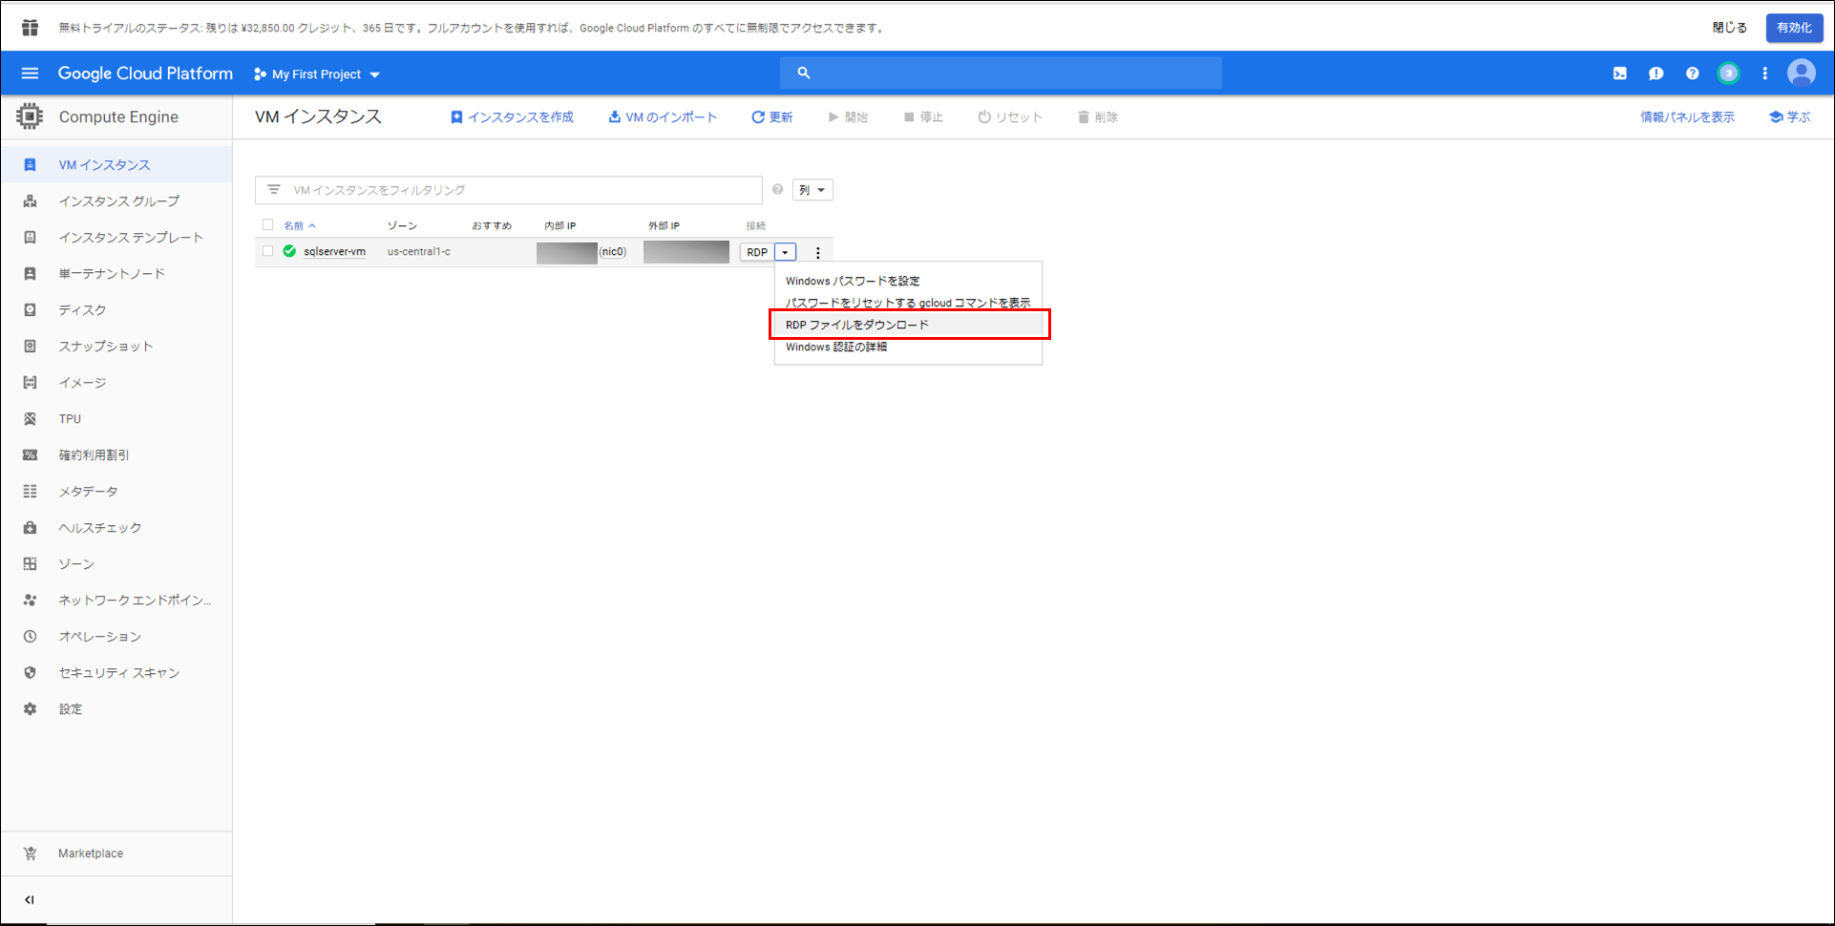Click the gift icon in trial banner
1835x926 pixels.
coord(31,28)
